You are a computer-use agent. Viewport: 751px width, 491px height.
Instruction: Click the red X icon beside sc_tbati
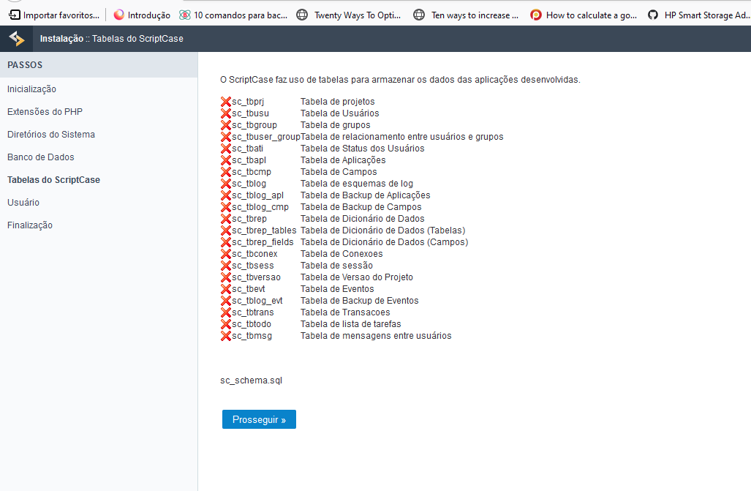[x=225, y=149]
